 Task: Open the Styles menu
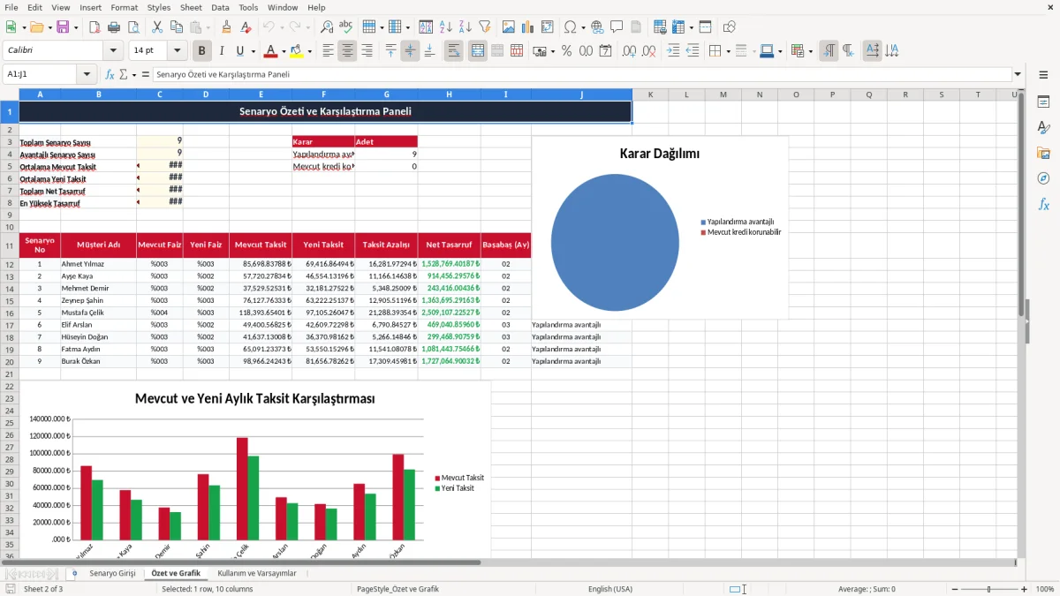coord(159,7)
